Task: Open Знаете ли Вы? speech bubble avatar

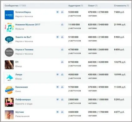Action: pos(9,40)
